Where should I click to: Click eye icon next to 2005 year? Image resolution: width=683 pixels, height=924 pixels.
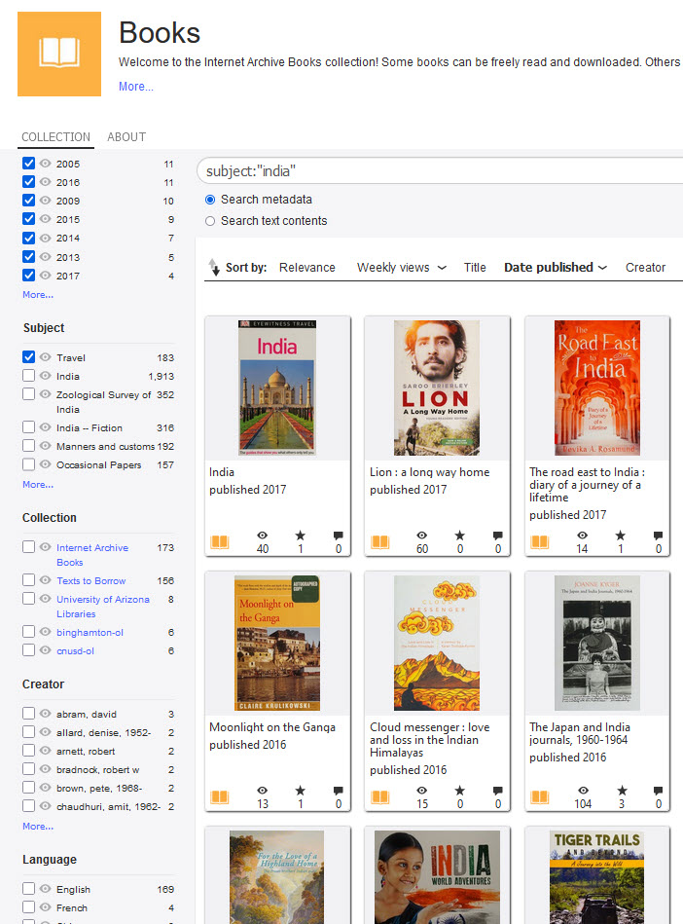(x=46, y=164)
